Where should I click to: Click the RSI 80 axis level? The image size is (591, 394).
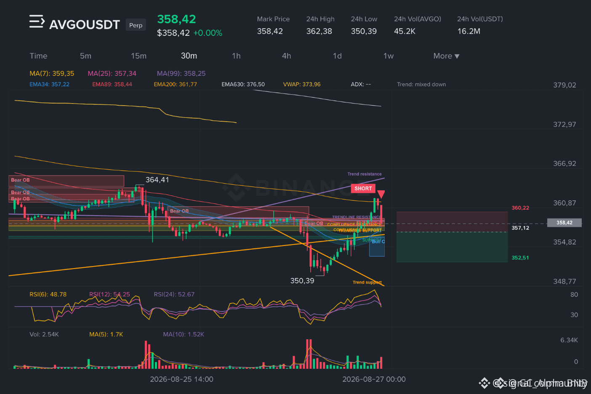coord(574,295)
